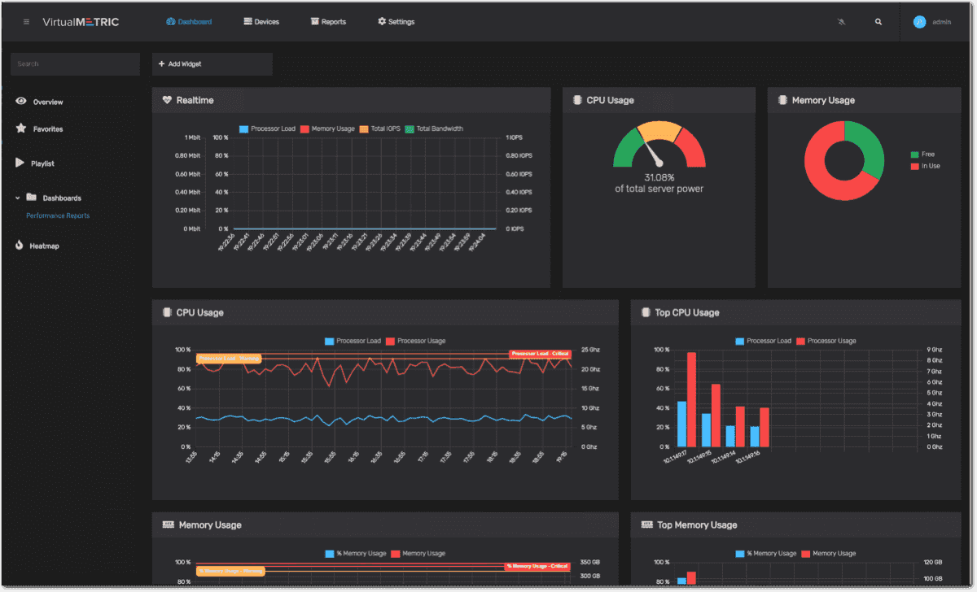Open the admin account dropdown
Image resolution: width=977 pixels, height=592 pixels.
point(935,21)
